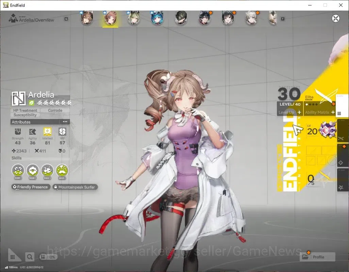This screenshot has width=349, height=272.
Task: Click the highlighted Intellect book icon
Action: point(47,132)
